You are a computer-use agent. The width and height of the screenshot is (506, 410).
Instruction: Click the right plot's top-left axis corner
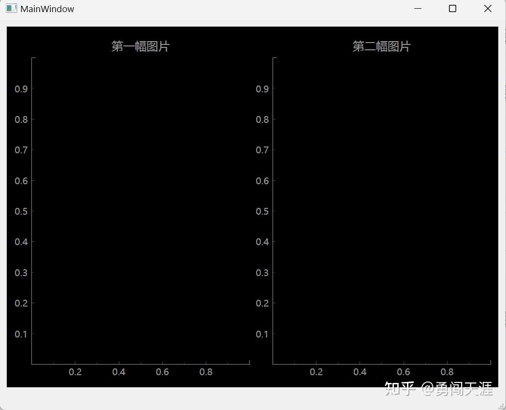(274, 58)
